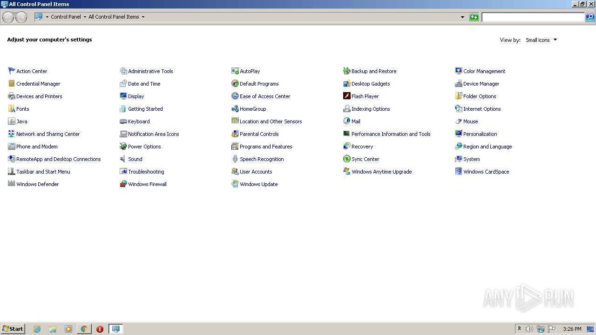596x335 pixels.
Task: Open the Action Center flag icon
Action: point(12,71)
